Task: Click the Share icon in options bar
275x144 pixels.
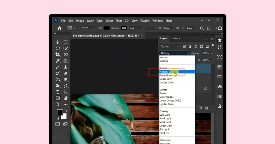Action: (x=220, y=28)
